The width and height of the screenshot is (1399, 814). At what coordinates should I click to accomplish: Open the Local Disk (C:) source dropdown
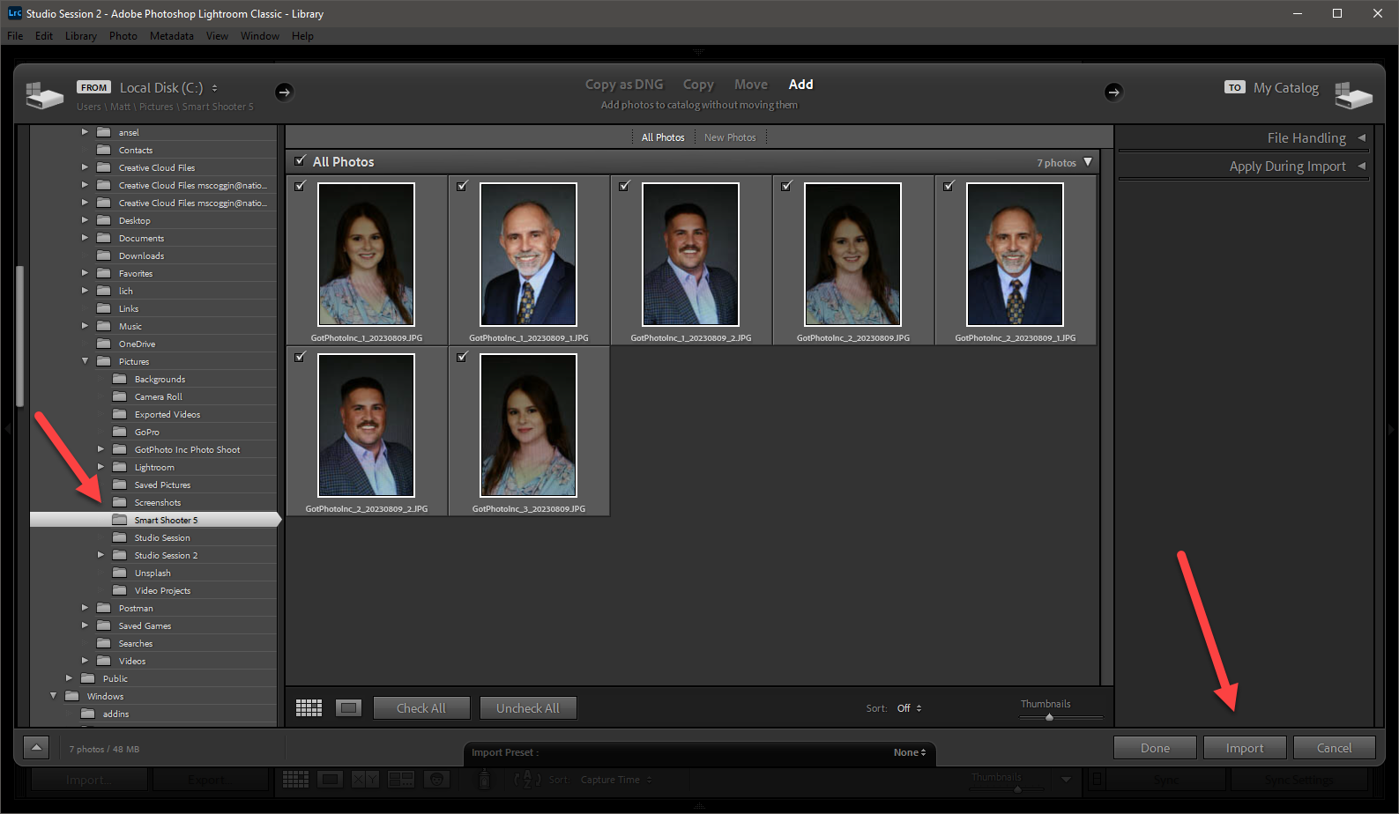point(168,88)
